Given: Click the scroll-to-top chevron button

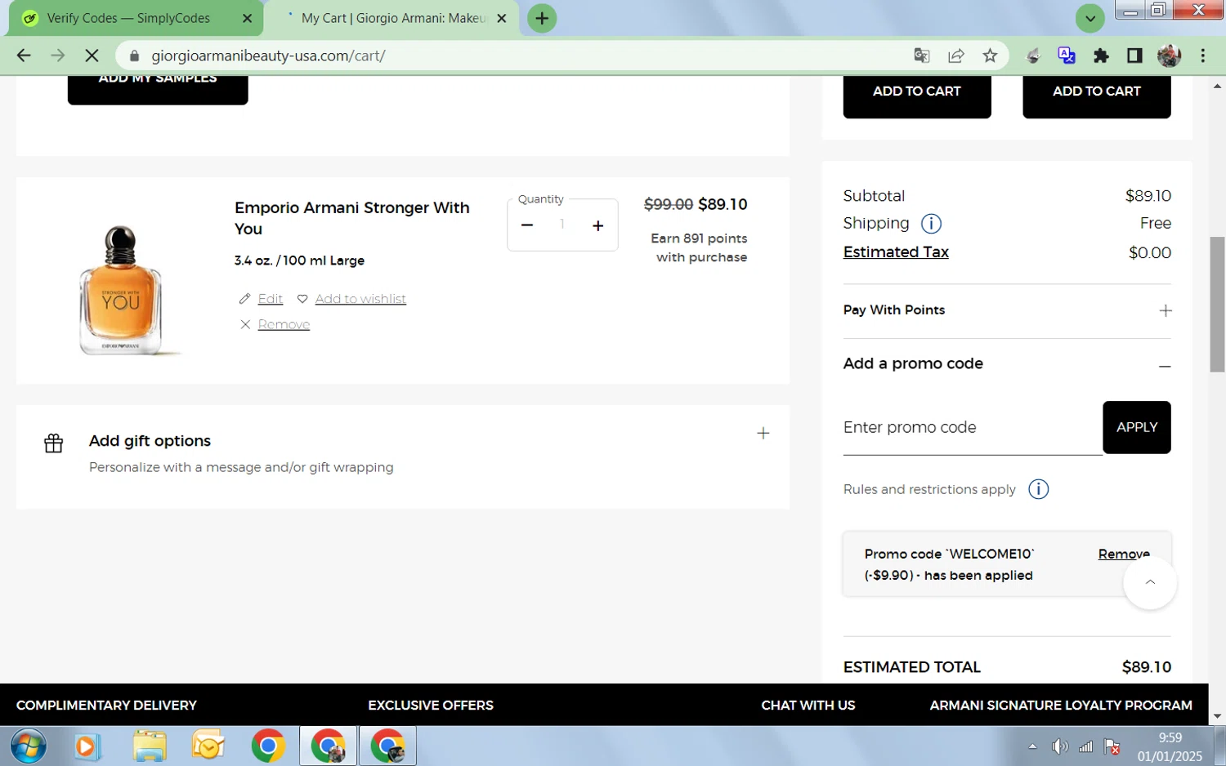Looking at the screenshot, I should tap(1150, 582).
